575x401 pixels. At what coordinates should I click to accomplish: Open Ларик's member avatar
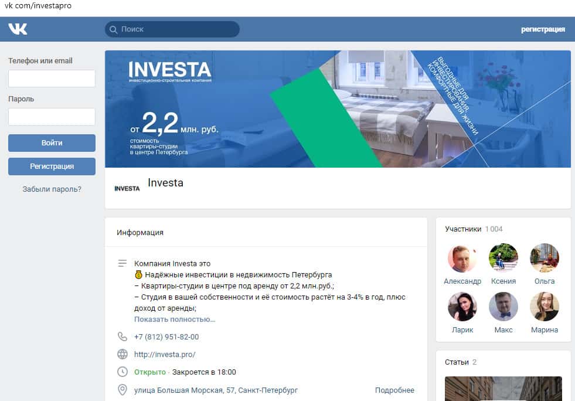[x=462, y=307]
